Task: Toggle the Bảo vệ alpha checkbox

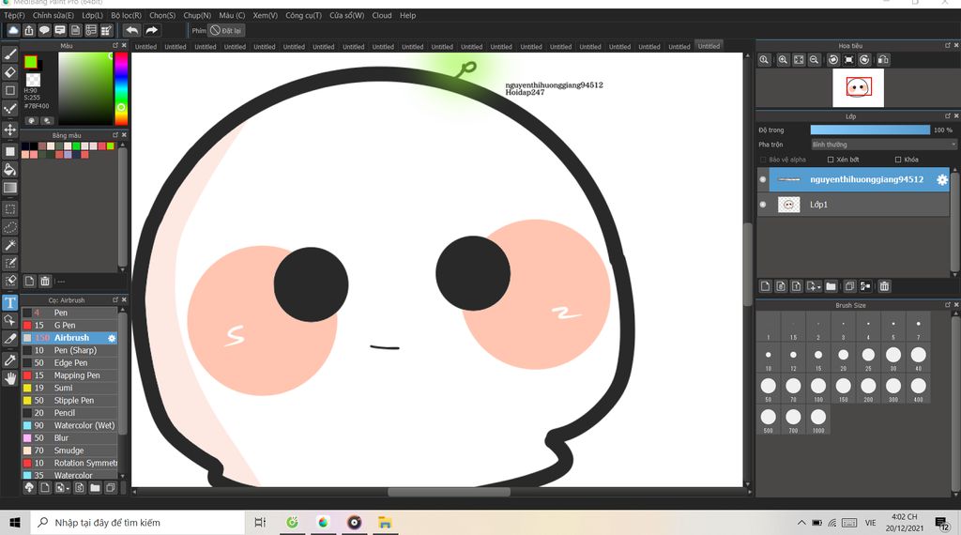Action: (763, 160)
